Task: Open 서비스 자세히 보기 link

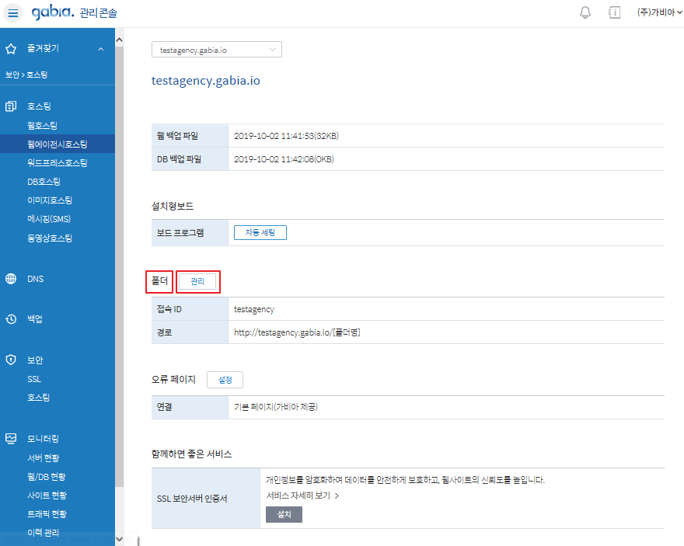Action: [302, 496]
